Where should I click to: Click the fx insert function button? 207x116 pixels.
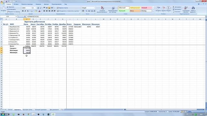click(x=25, y=16)
